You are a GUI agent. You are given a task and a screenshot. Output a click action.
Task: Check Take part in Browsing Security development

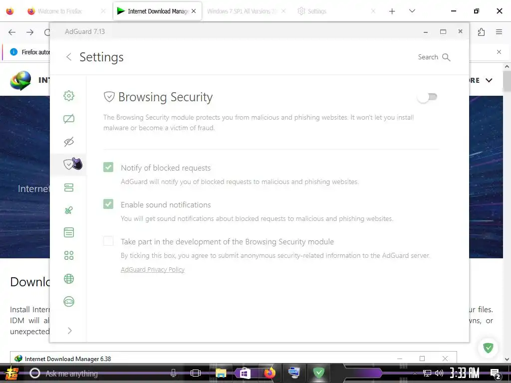(108, 241)
